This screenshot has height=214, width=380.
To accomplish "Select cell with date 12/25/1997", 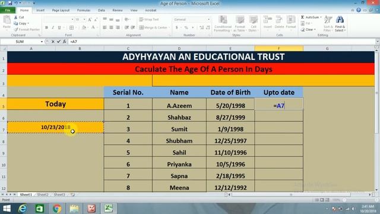I will [x=230, y=141].
